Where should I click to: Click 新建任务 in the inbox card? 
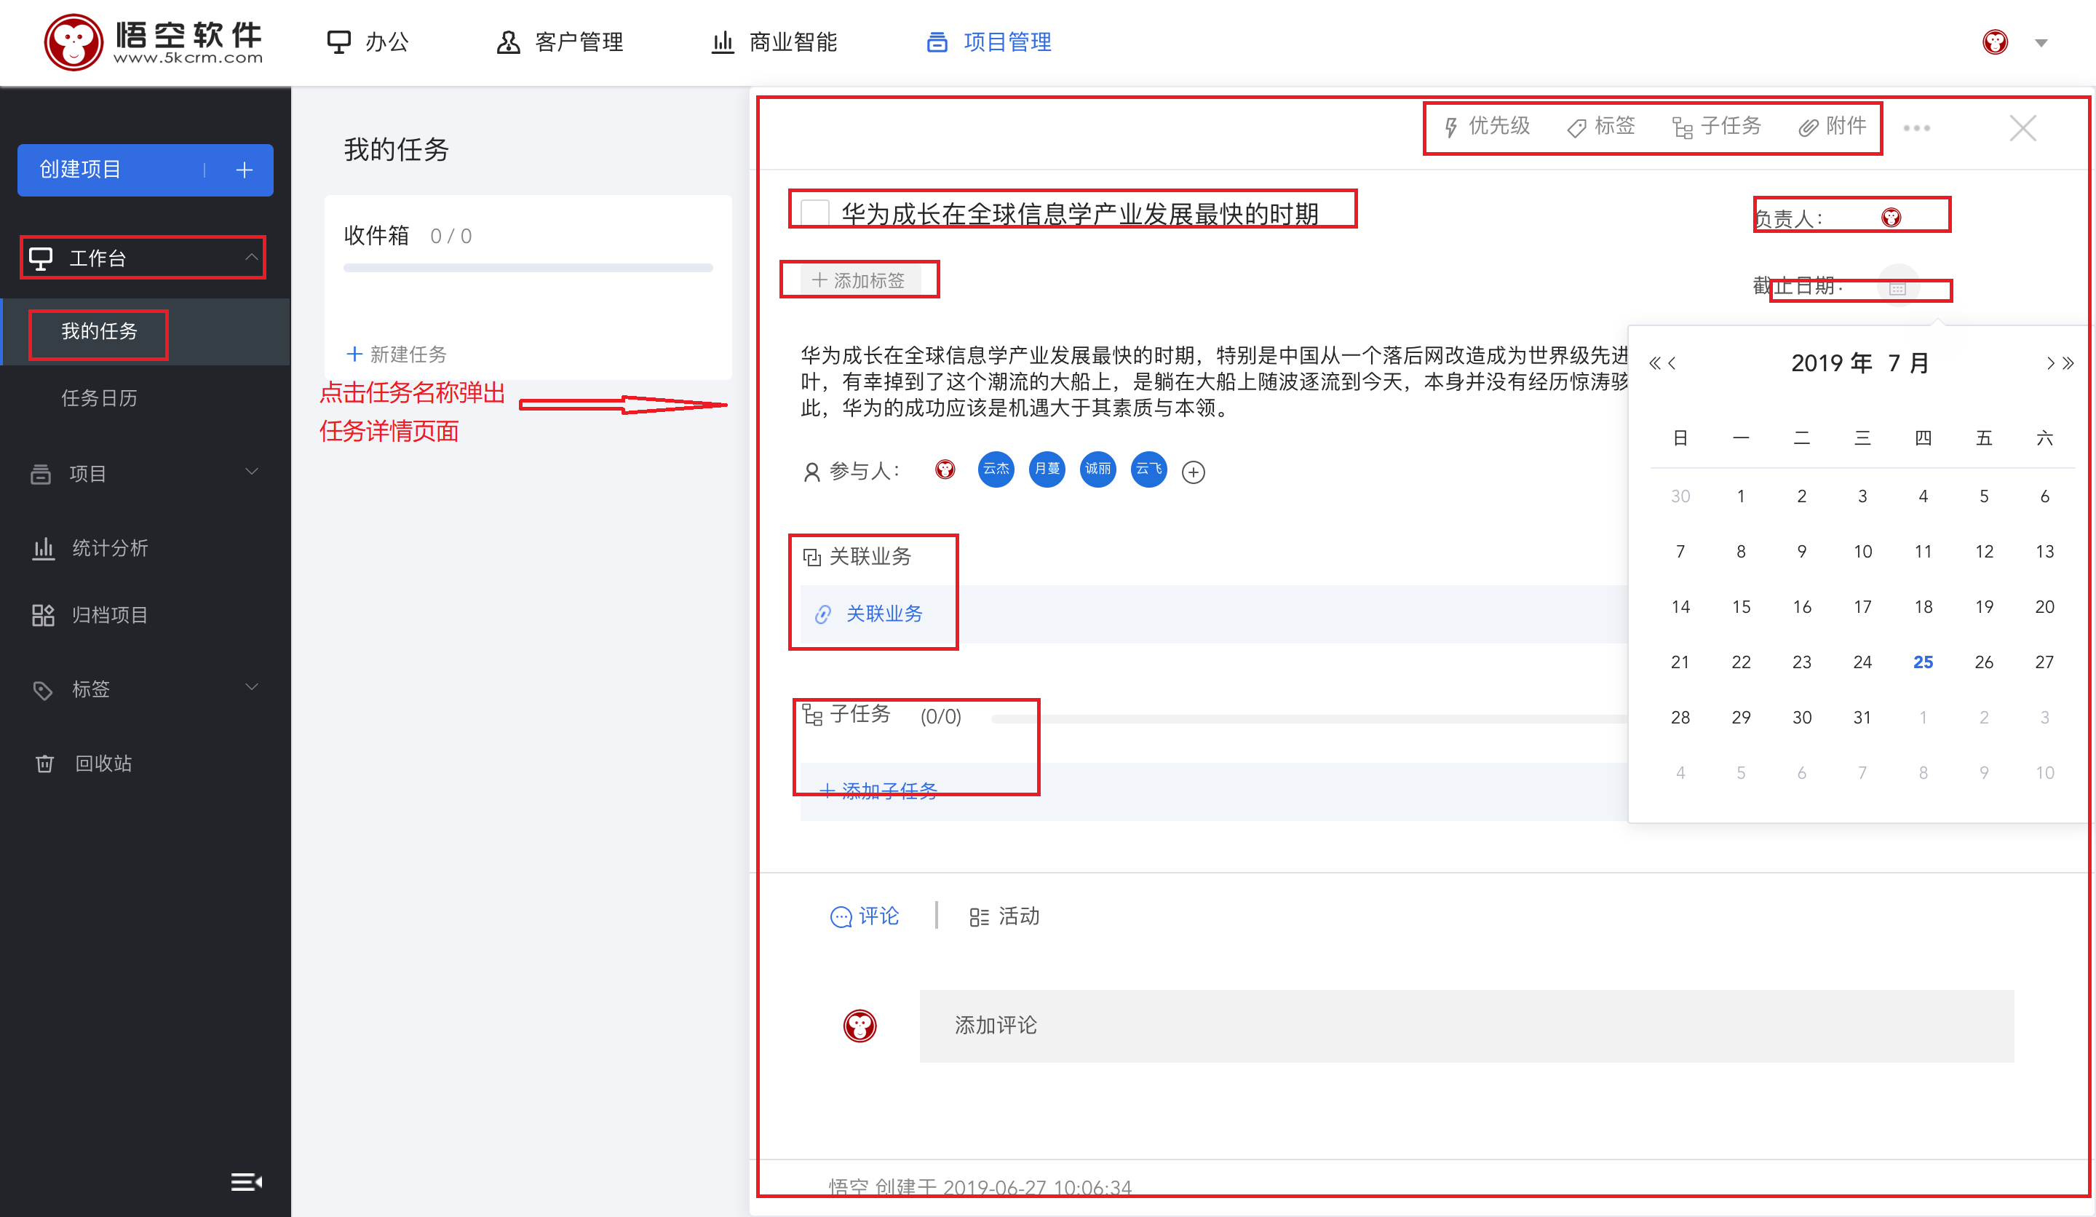pyautogui.click(x=397, y=354)
